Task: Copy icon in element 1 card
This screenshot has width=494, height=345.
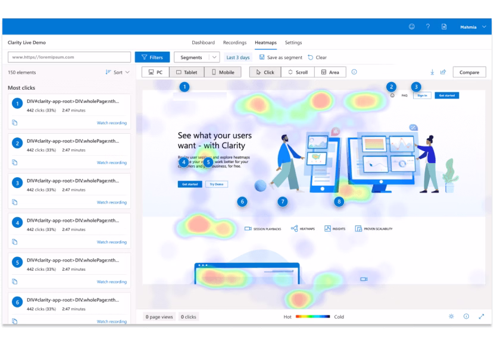Action: (x=14, y=123)
